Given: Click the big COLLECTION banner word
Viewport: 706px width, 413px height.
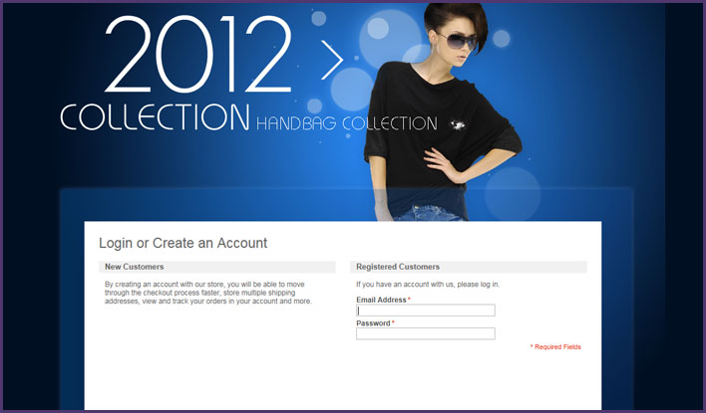Looking at the screenshot, I should pyautogui.click(x=155, y=116).
